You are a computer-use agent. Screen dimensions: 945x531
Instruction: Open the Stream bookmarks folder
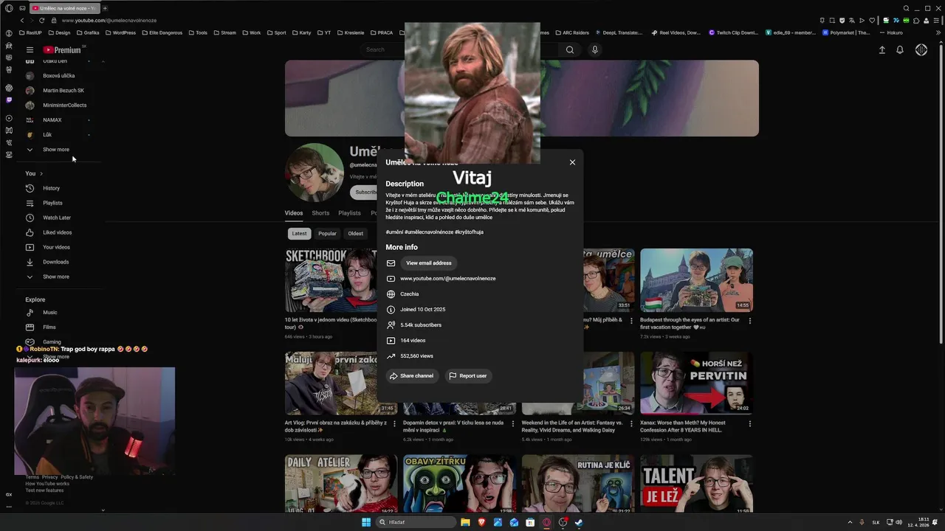pyautogui.click(x=224, y=32)
